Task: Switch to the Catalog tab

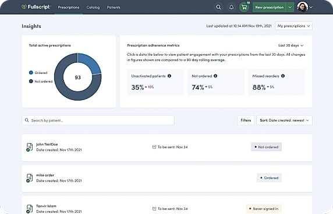Action: pyautogui.click(x=93, y=8)
